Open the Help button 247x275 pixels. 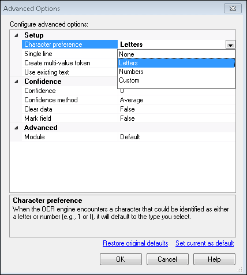pyautogui.click(x=214, y=259)
